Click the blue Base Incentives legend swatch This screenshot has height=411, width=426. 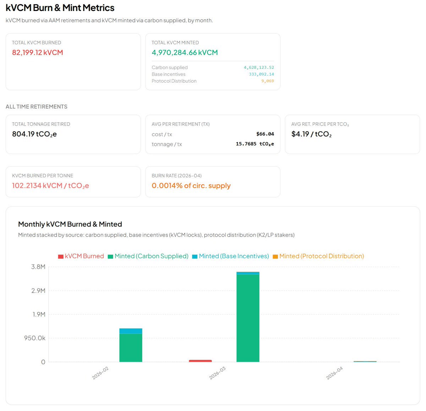[x=195, y=256]
